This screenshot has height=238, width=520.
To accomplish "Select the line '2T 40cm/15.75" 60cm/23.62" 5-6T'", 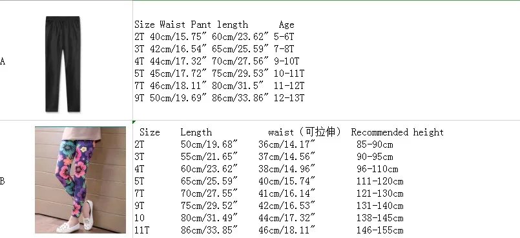I will click(214, 37).
